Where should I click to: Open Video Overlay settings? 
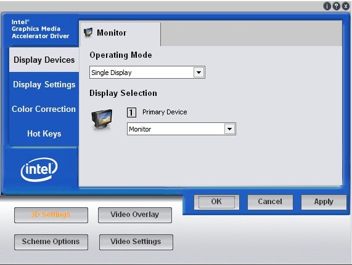[x=134, y=215]
